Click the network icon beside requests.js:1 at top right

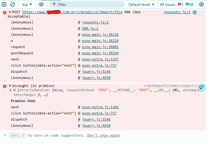[x=195, y=12]
